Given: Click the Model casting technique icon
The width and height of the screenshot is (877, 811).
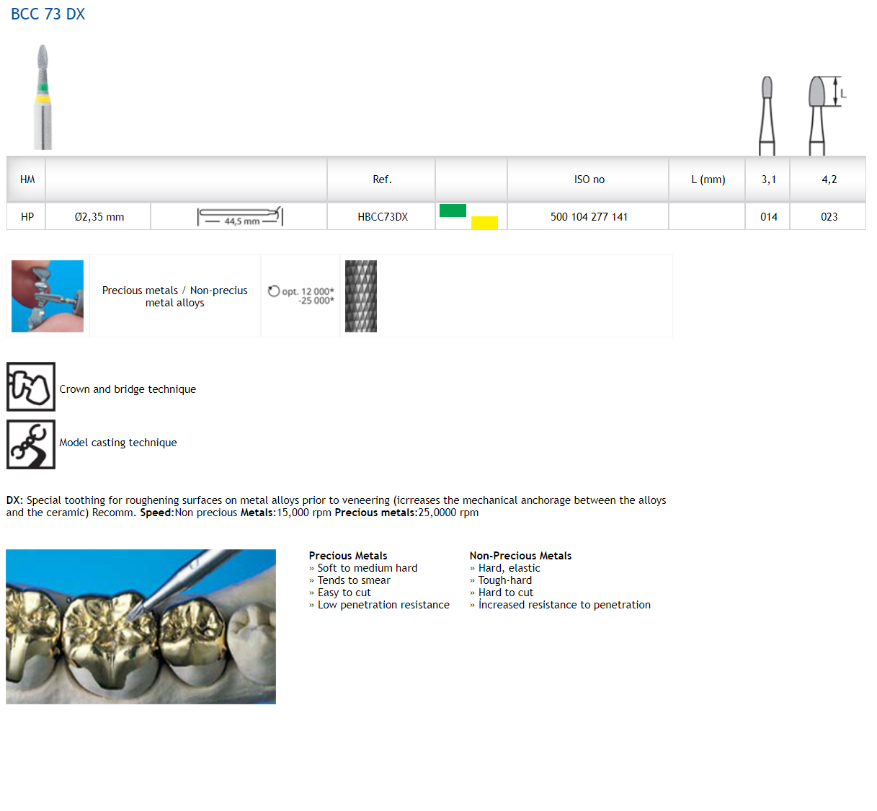Looking at the screenshot, I should 31,445.
